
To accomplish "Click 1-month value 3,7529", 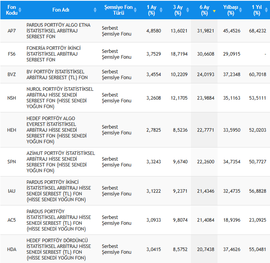I will 154,54.
